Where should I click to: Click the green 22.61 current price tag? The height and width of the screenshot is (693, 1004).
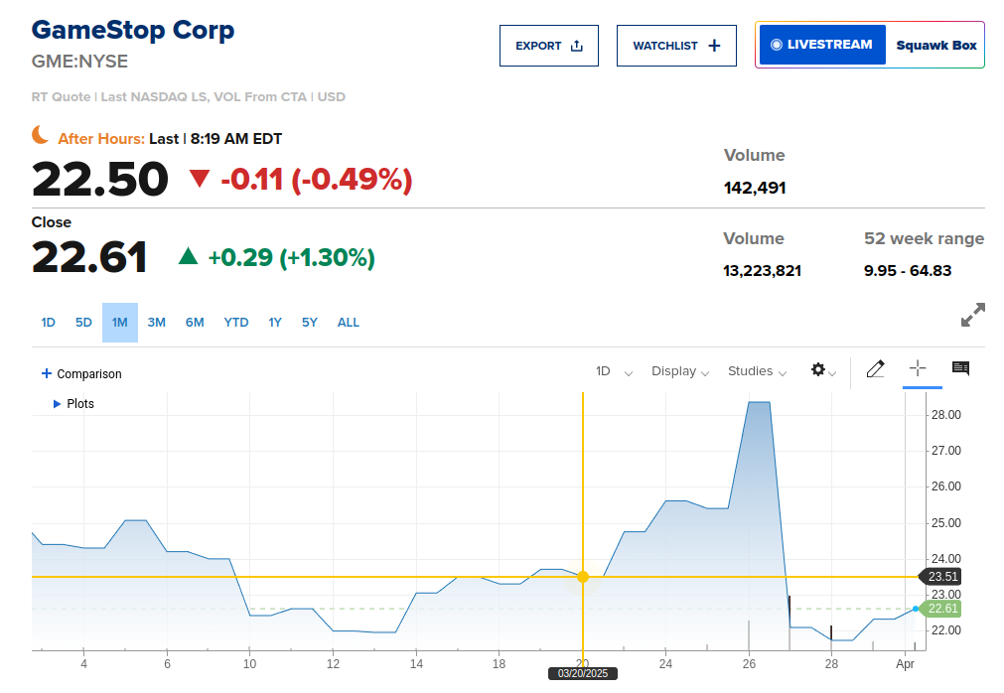click(942, 609)
